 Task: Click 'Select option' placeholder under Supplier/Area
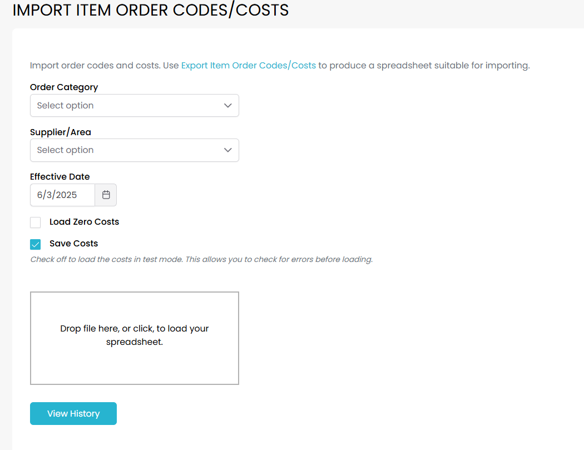coord(65,150)
